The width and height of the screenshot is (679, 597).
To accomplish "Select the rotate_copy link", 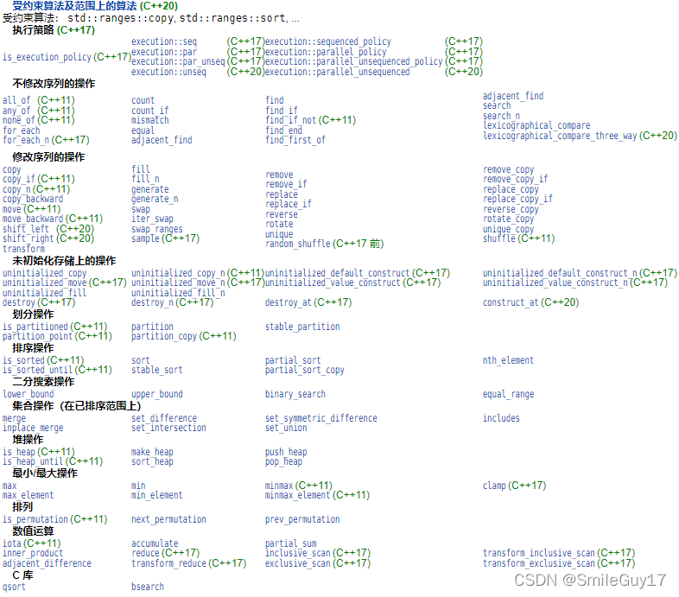I will (x=508, y=219).
